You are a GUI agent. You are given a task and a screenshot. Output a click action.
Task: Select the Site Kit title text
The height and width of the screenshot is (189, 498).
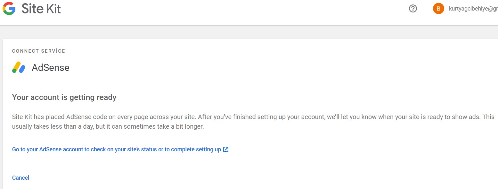tap(41, 9)
